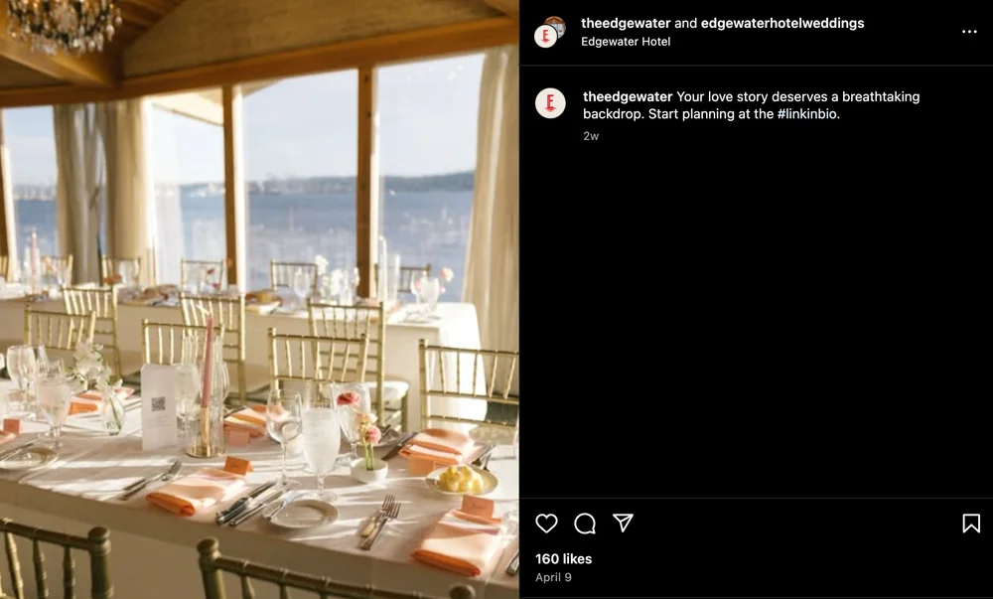
Task: Click the chandelier in the photo
Action: tap(64, 24)
